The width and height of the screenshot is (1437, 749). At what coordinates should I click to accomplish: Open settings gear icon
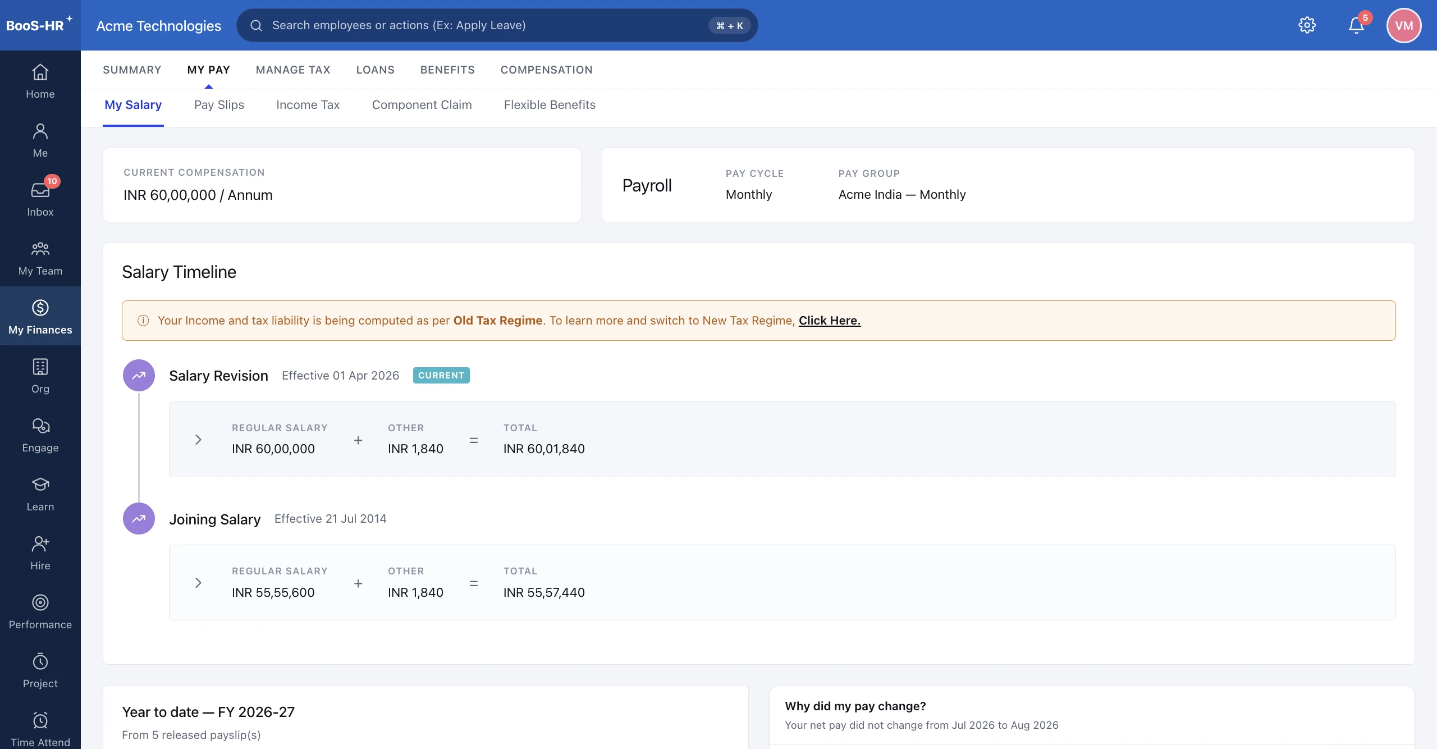pos(1307,25)
